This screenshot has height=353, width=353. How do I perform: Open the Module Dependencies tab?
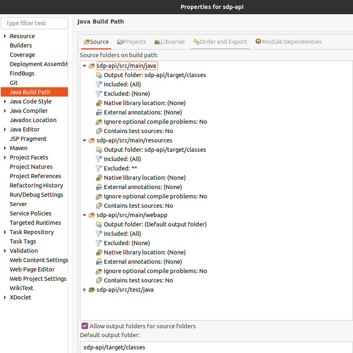(288, 42)
